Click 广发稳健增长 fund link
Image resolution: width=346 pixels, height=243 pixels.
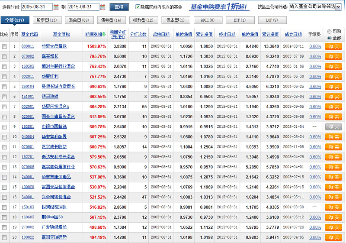pyautogui.click(x=54, y=227)
